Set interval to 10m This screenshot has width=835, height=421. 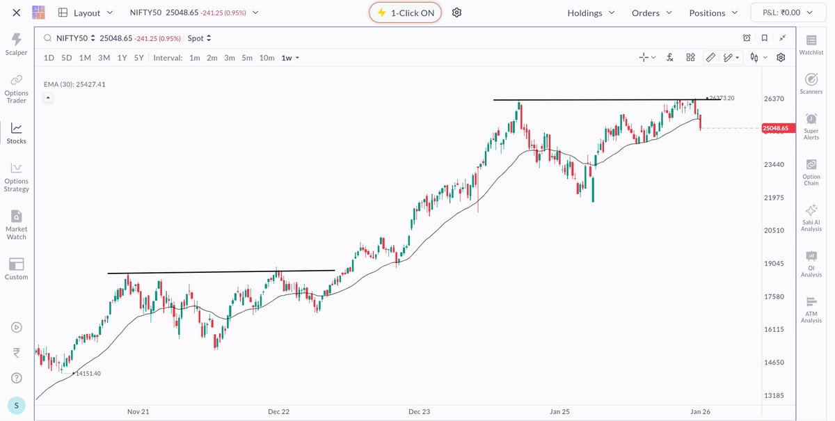267,58
